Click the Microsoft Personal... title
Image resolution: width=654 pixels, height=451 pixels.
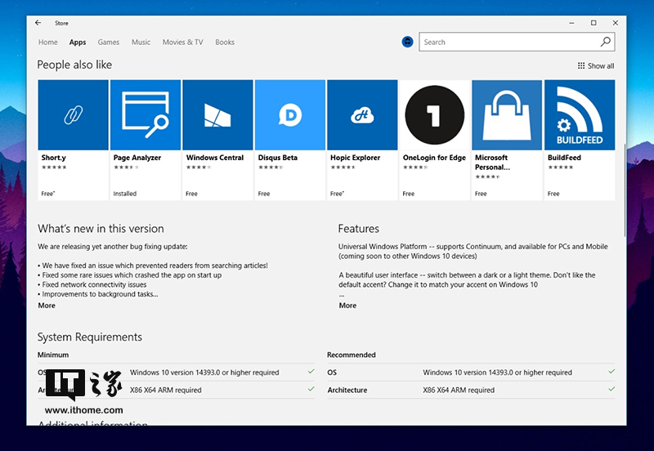493,162
